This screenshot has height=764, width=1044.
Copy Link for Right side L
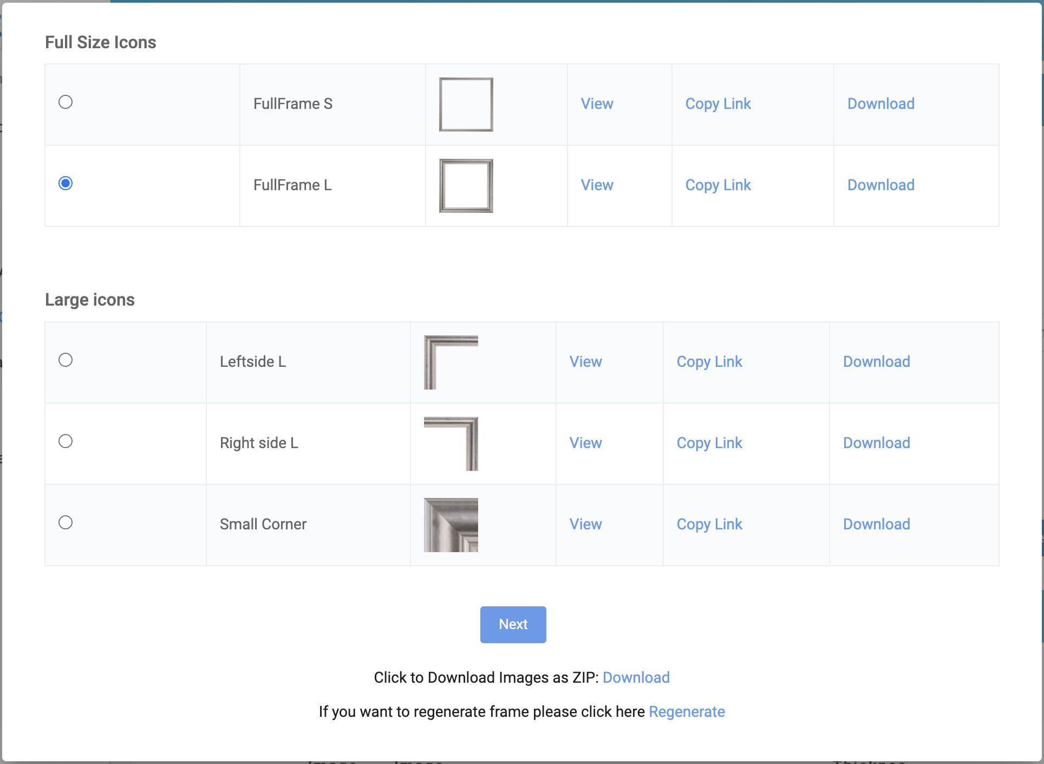coord(709,443)
